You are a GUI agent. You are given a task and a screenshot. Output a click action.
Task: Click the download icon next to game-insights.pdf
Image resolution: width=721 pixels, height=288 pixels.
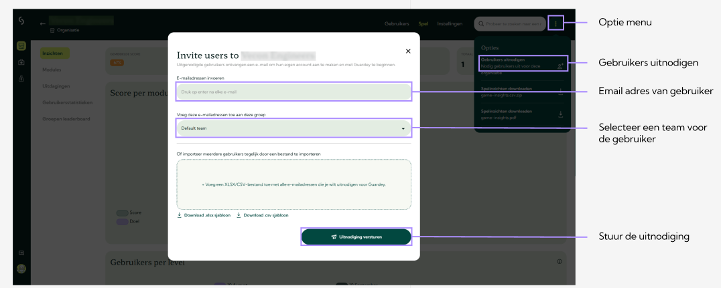[x=560, y=114]
